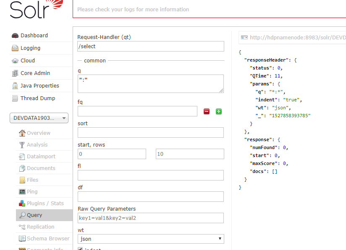Screen dimensions: 346x250
Task: Select the Query menu item
Action: click(34, 215)
